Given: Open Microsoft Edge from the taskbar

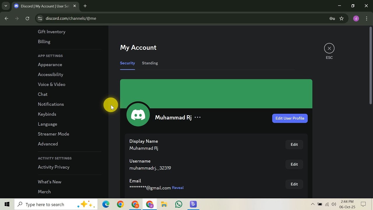Looking at the screenshot, I should (106, 204).
